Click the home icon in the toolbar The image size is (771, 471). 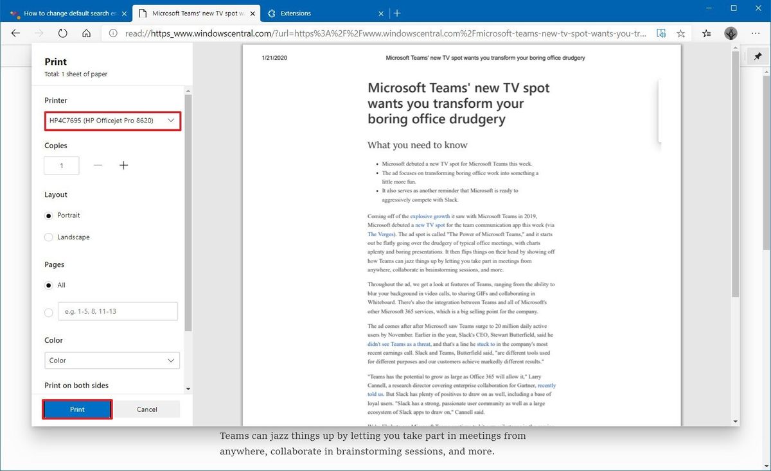(87, 33)
